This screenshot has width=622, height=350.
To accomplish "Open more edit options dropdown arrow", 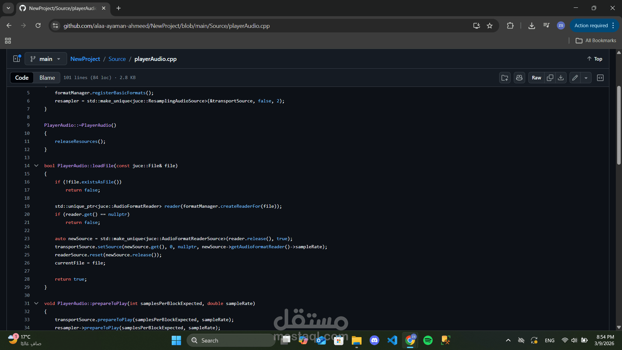I will point(586,78).
